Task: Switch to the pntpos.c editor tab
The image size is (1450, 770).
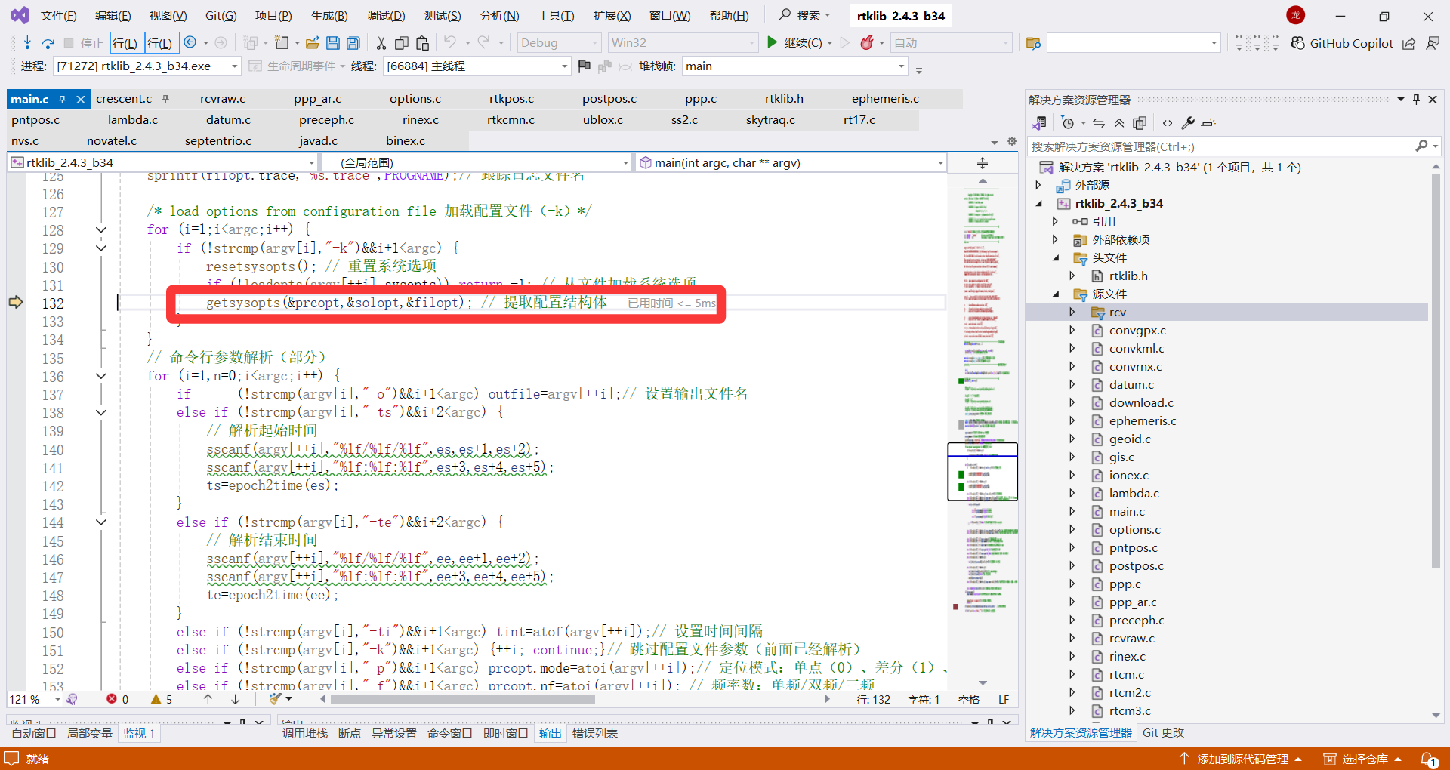Action: point(35,119)
